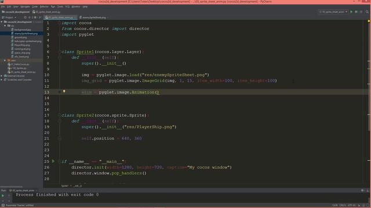Open the Refactor menu
The width and height of the screenshot is (371, 208).
[44, 6]
